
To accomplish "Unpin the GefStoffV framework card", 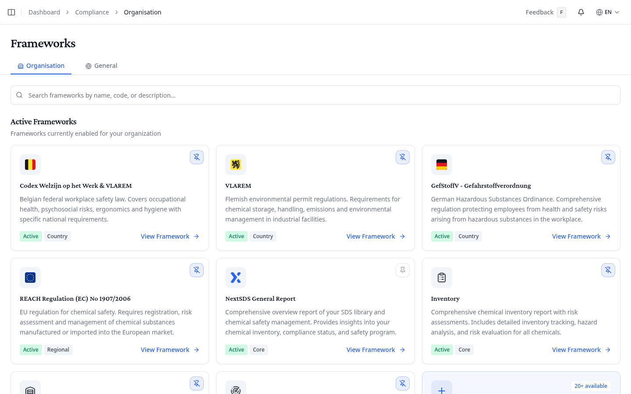I will tap(608, 157).
